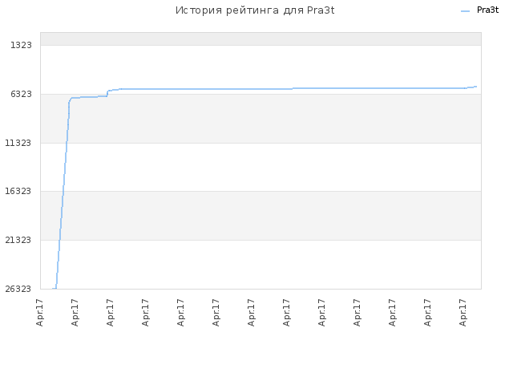
Task: Click the final end point of the rating line
Action: point(475,87)
